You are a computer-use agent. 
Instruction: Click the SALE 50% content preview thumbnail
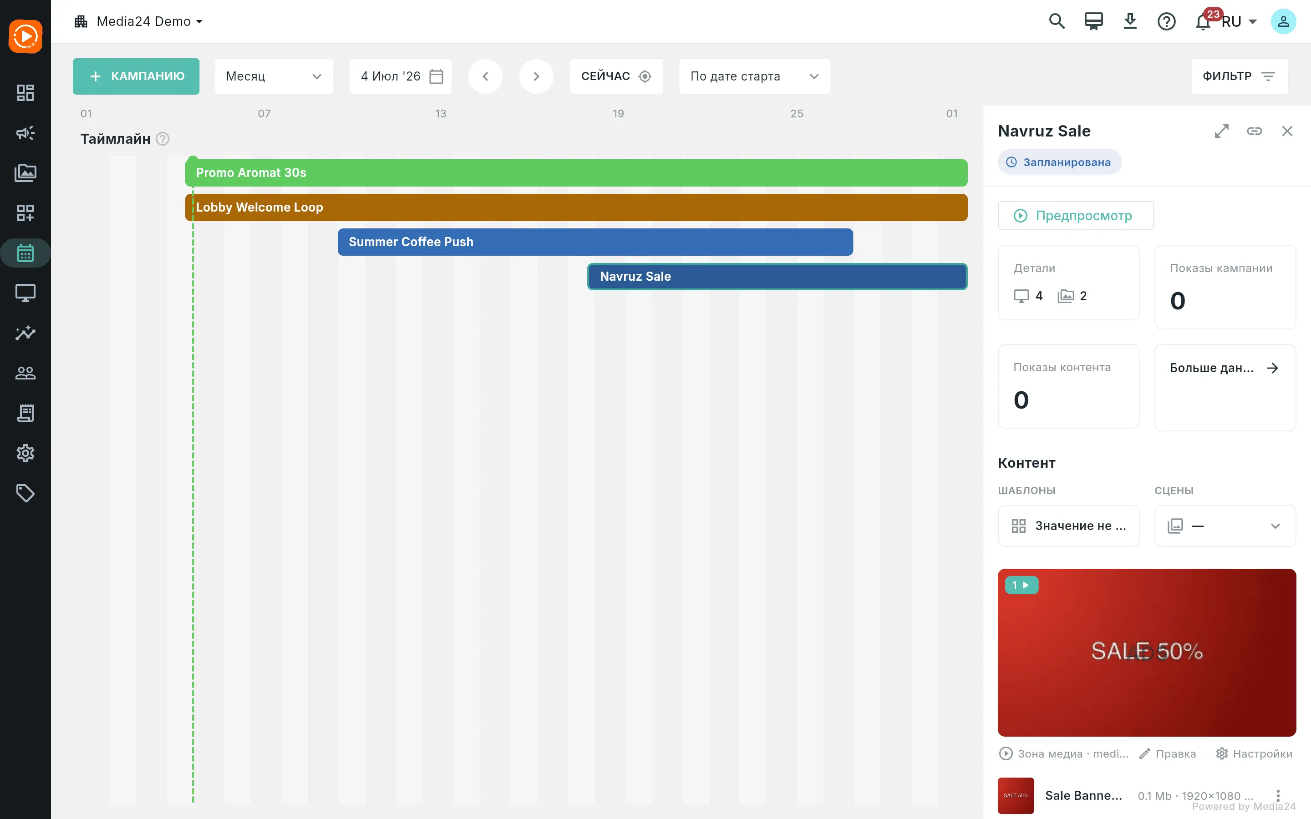pos(1147,652)
